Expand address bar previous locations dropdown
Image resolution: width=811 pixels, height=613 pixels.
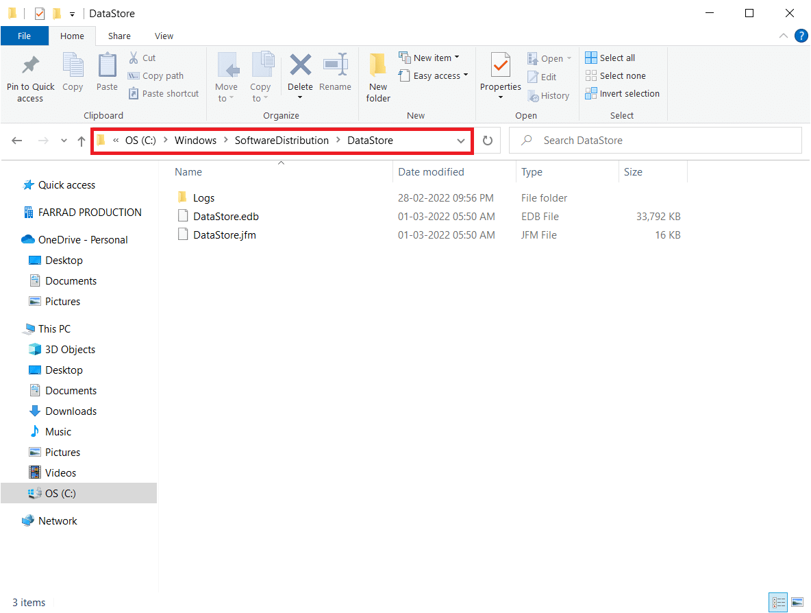pos(460,141)
